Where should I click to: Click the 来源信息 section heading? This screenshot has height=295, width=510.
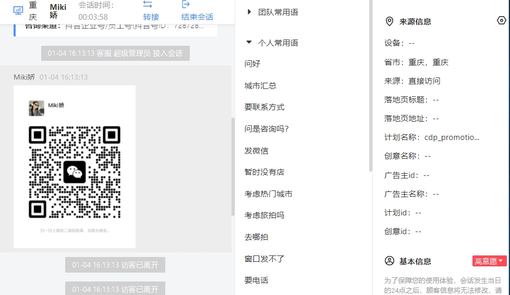(415, 22)
